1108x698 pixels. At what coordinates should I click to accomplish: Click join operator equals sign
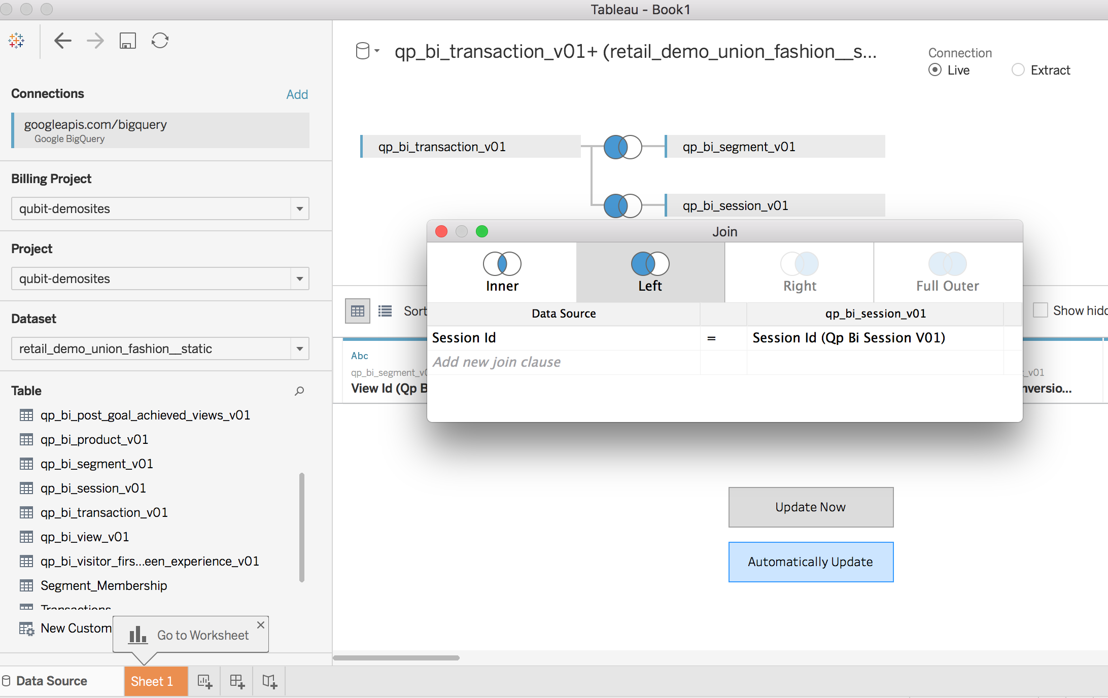pyautogui.click(x=711, y=338)
